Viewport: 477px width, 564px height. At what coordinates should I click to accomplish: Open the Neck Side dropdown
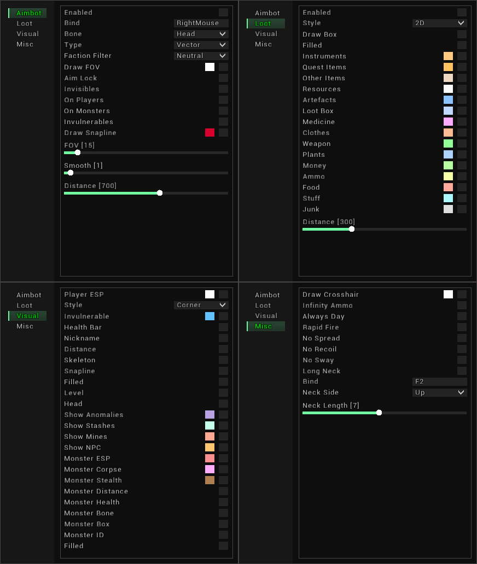click(x=439, y=392)
